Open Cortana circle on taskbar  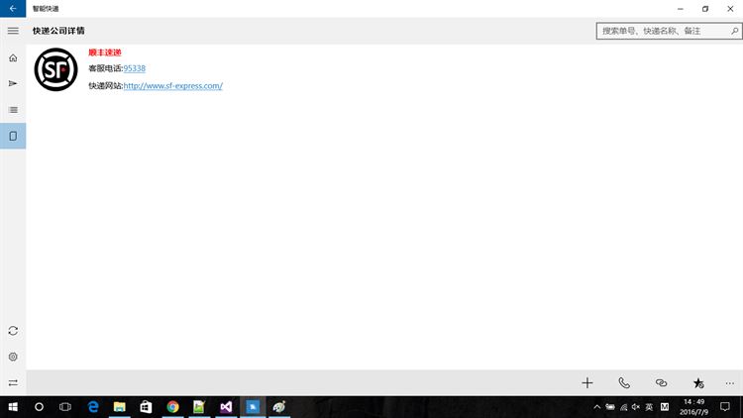point(39,407)
